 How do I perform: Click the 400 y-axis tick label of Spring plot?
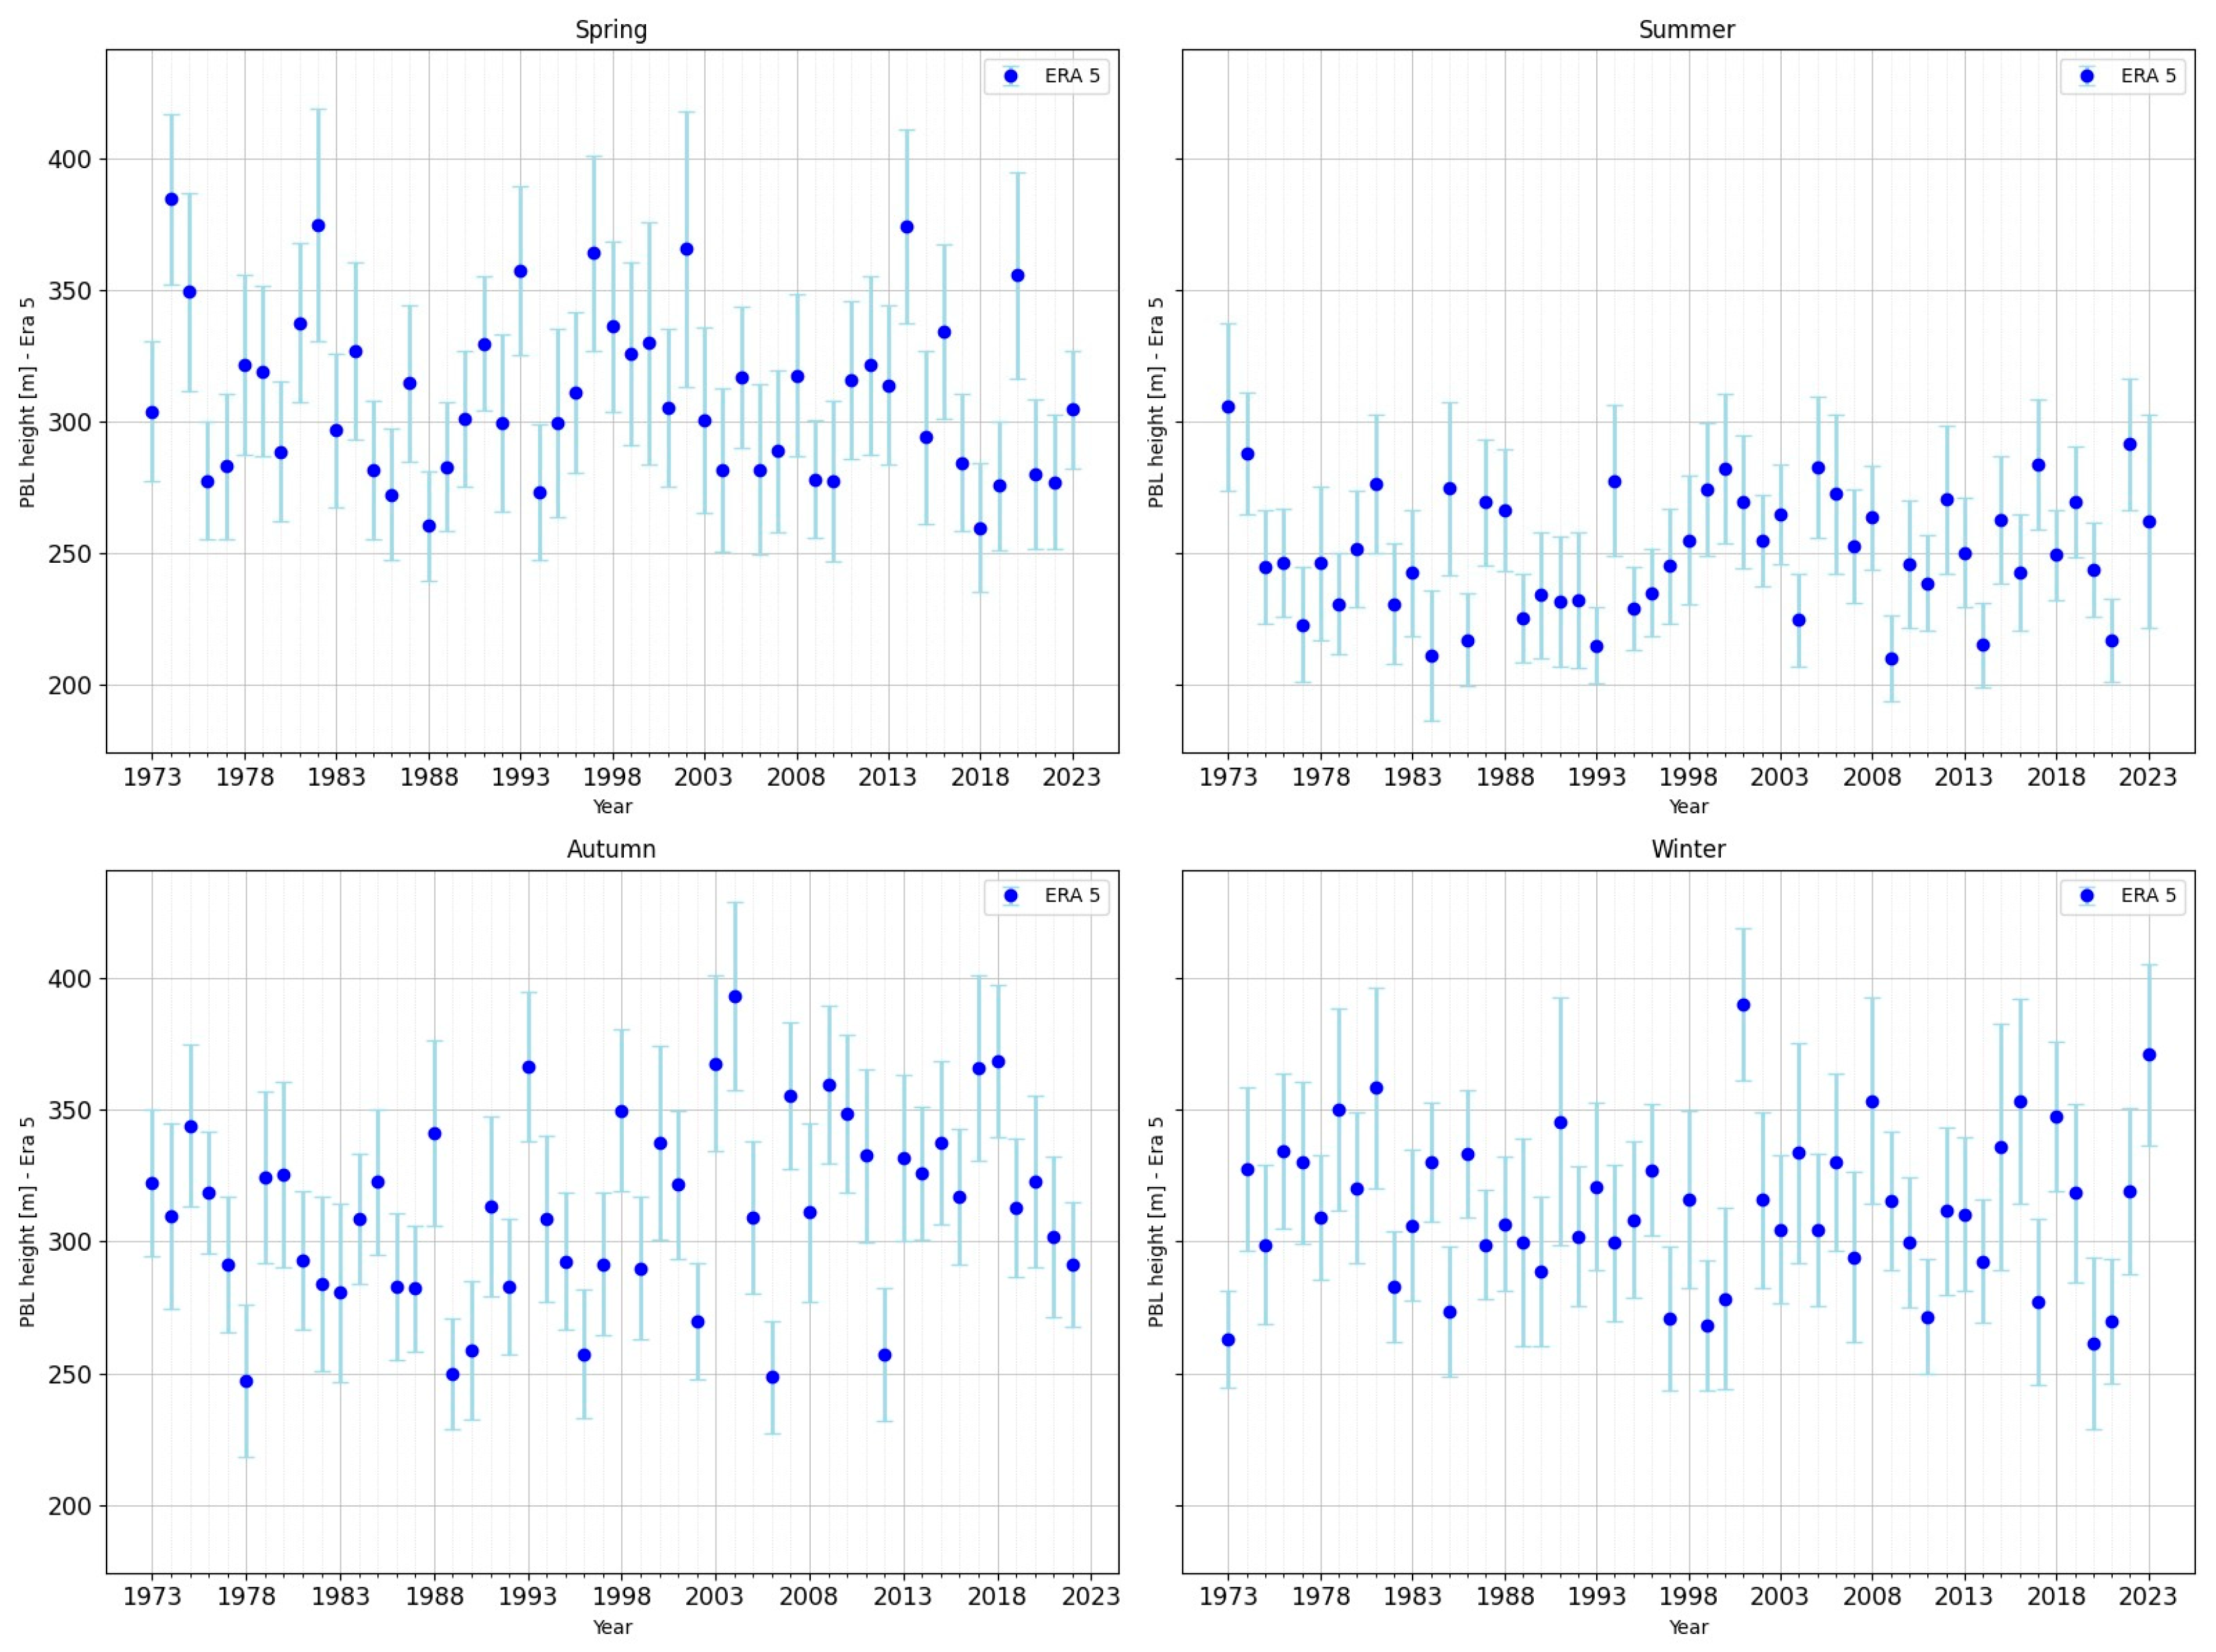click(x=69, y=160)
